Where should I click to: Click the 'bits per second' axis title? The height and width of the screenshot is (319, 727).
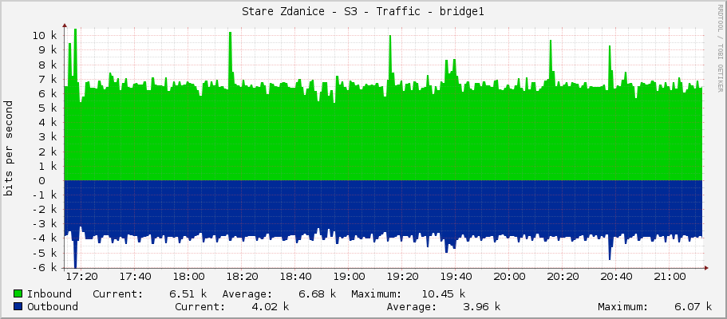(x=8, y=148)
